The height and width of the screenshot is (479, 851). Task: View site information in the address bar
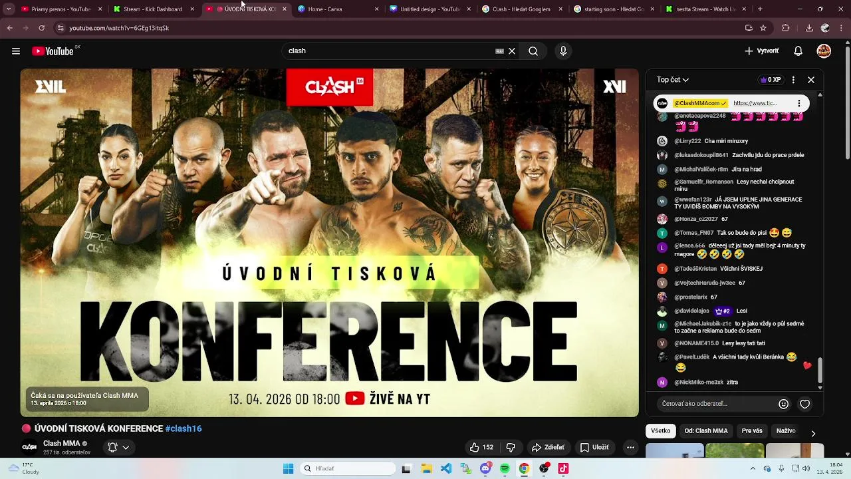[61, 28]
